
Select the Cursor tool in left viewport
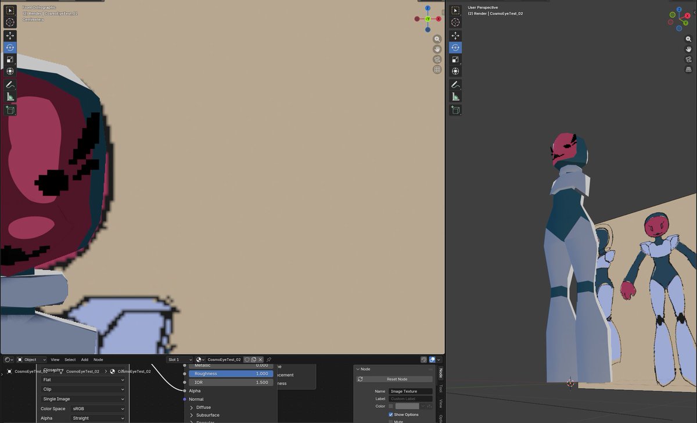(x=10, y=22)
